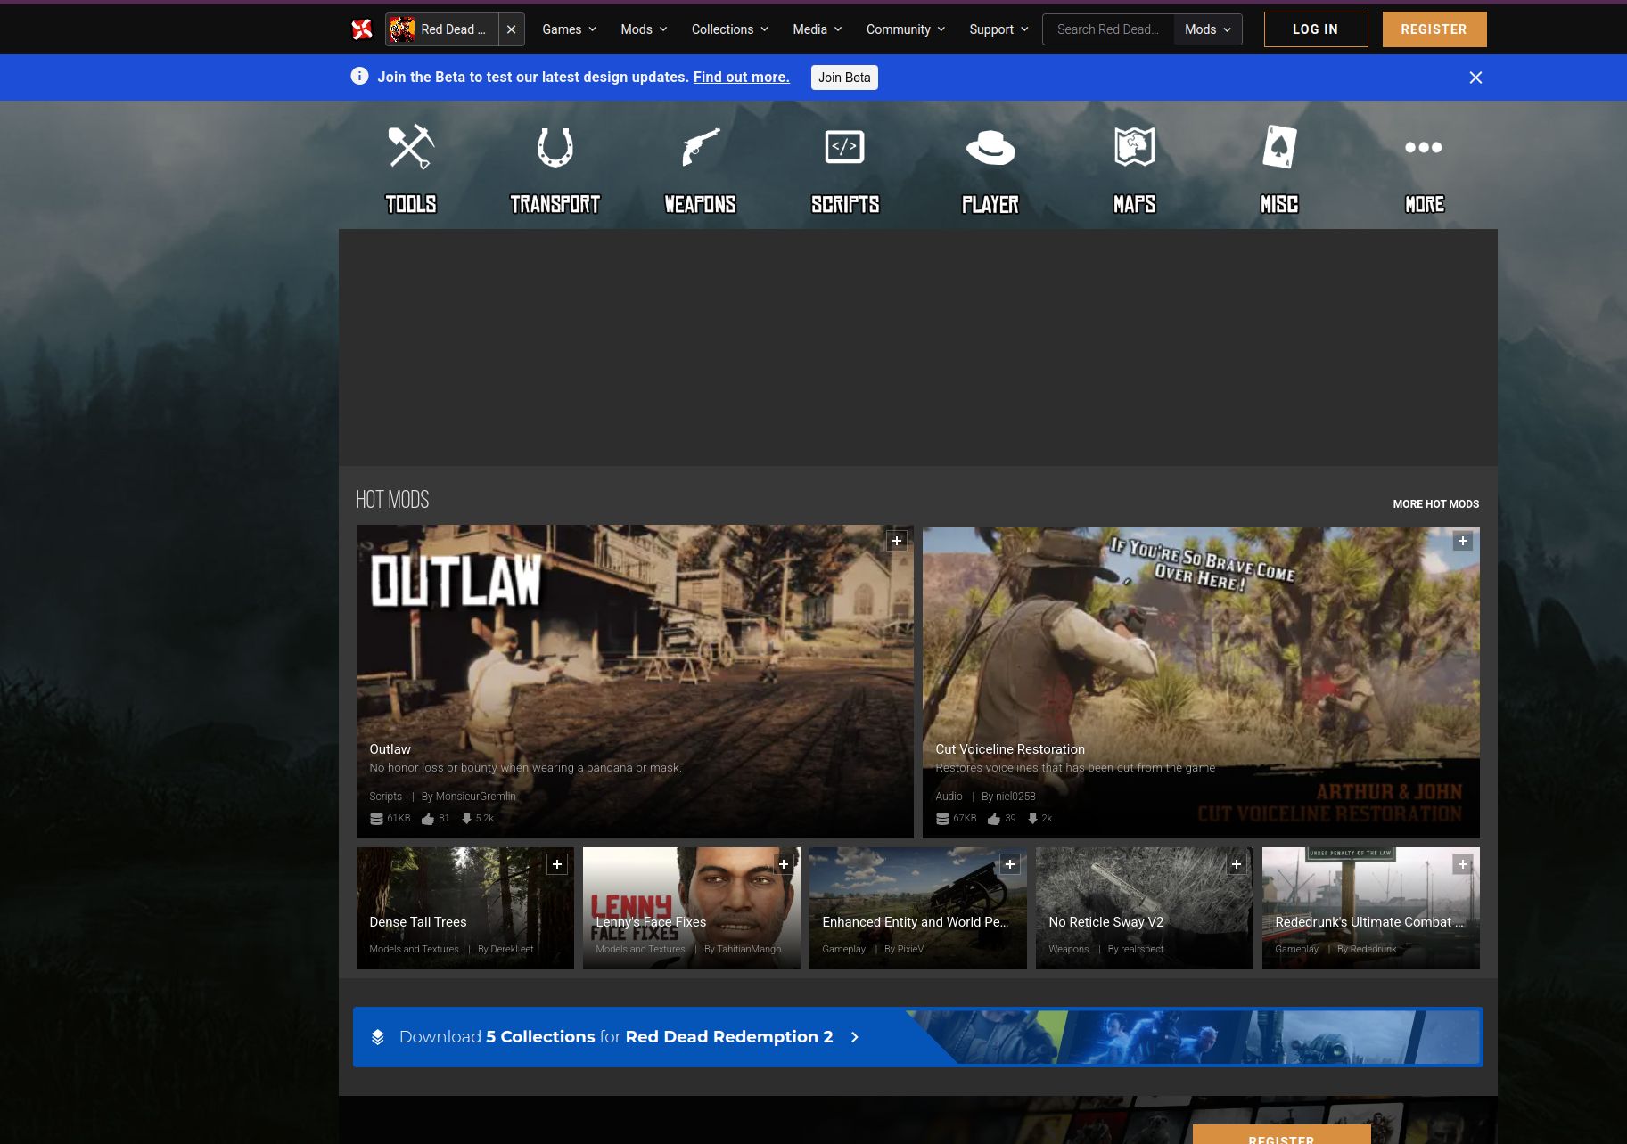Open author MonsieurGremlin profile

pos(475,797)
